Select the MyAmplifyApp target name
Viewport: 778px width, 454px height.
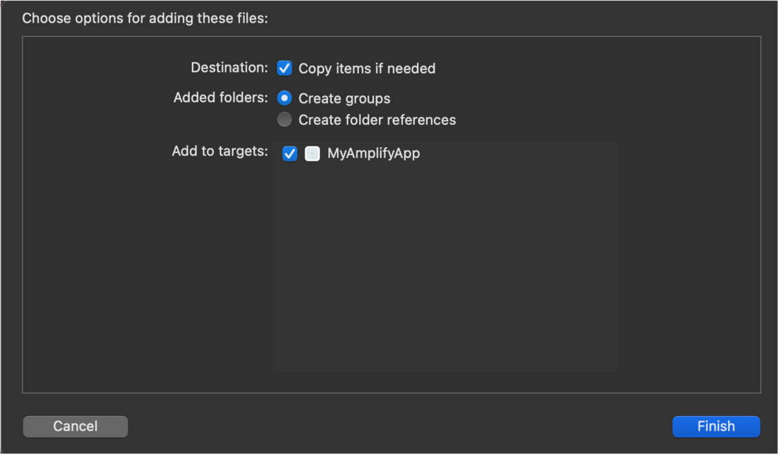click(373, 153)
